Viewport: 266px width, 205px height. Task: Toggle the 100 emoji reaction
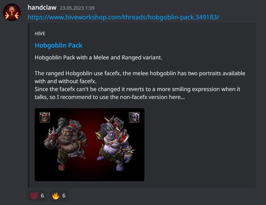click(x=37, y=196)
